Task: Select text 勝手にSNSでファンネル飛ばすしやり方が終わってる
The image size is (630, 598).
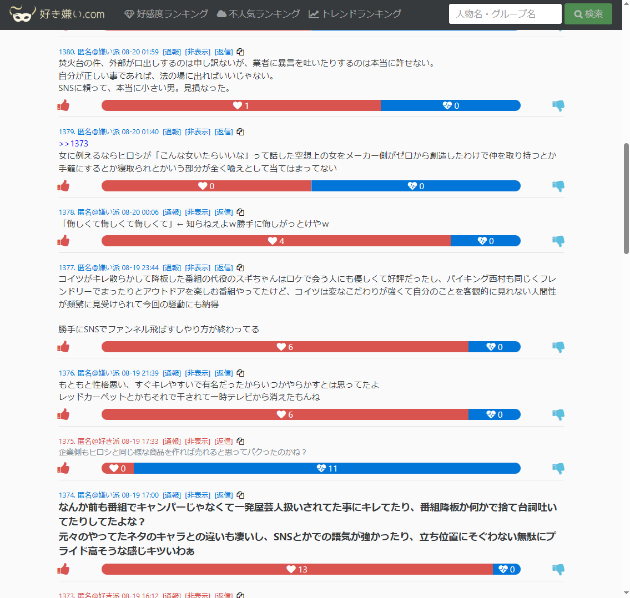Action: (159, 330)
